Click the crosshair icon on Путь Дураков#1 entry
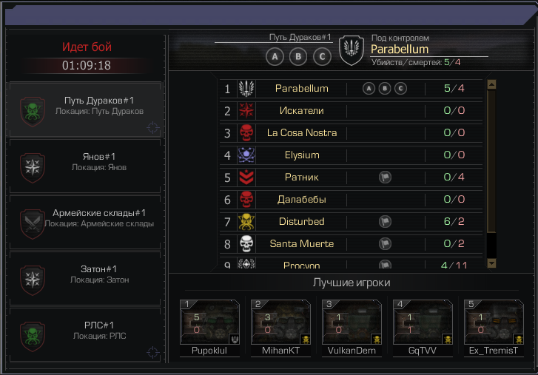Viewport: 538px width, 375px height. [152, 127]
